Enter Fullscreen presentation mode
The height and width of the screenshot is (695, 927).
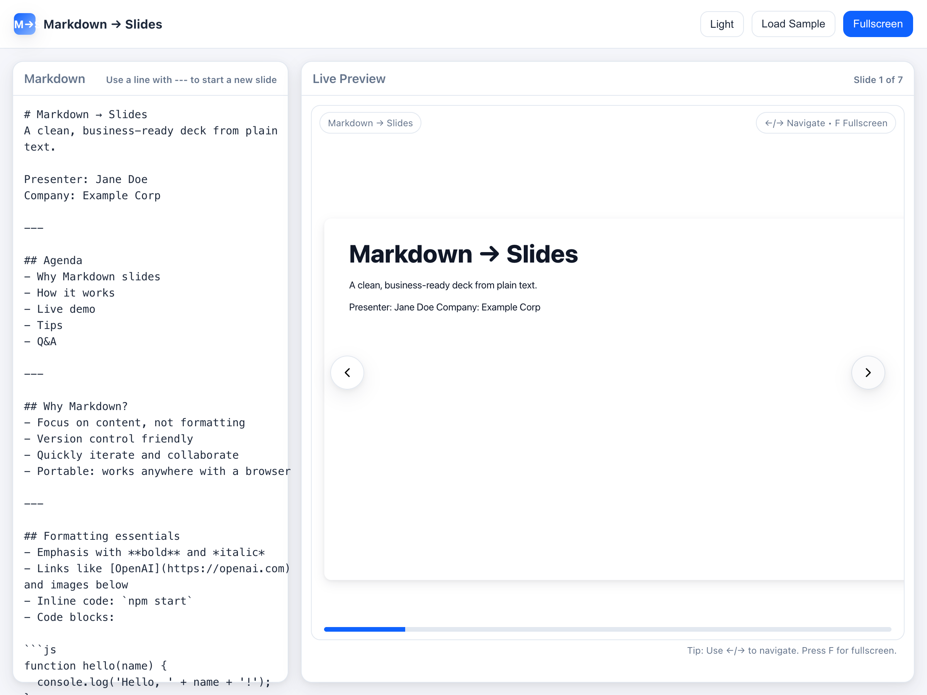pos(878,24)
